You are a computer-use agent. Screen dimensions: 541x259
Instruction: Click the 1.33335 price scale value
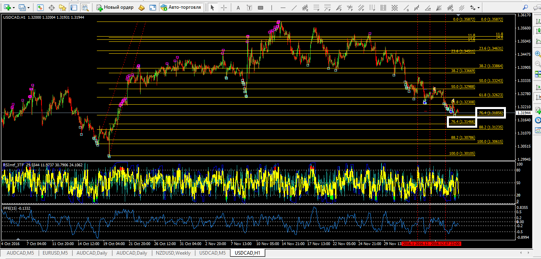(524, 81)
